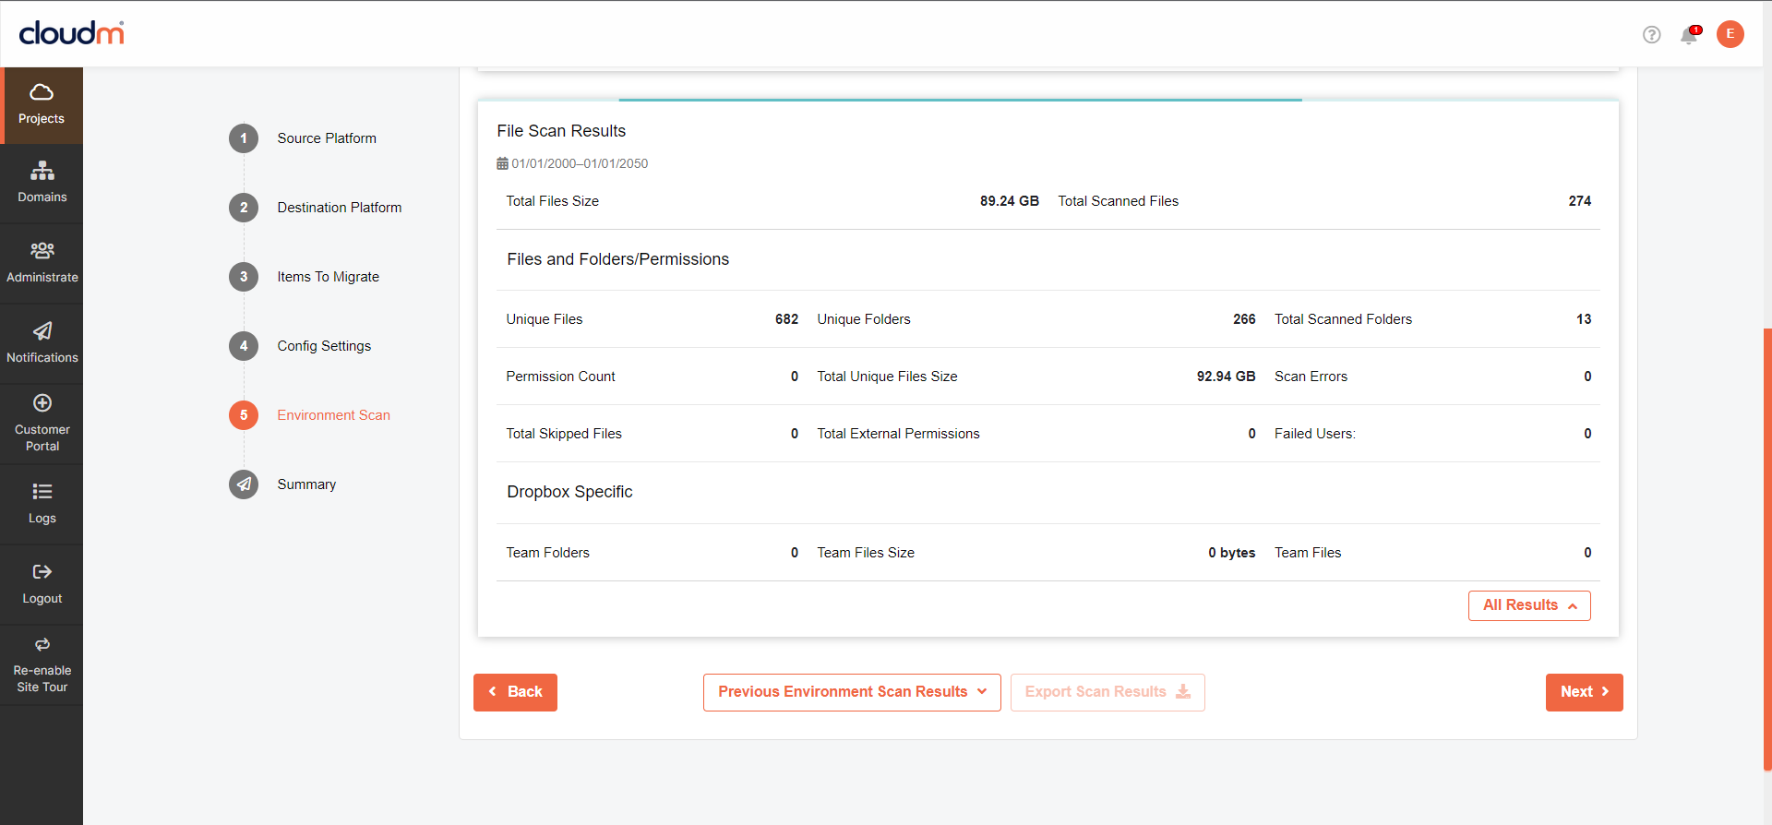The height and width of the screenshot is (825, 1772).
Task: Go to Source Platform step
Action: pos(326,138)
